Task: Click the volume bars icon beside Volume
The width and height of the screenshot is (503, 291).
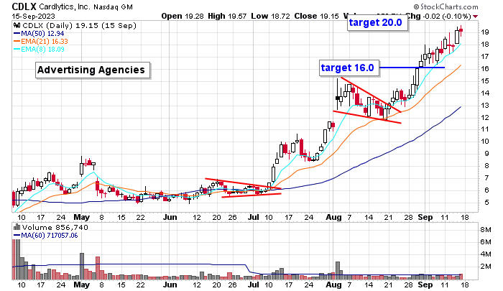Action: 17,228
